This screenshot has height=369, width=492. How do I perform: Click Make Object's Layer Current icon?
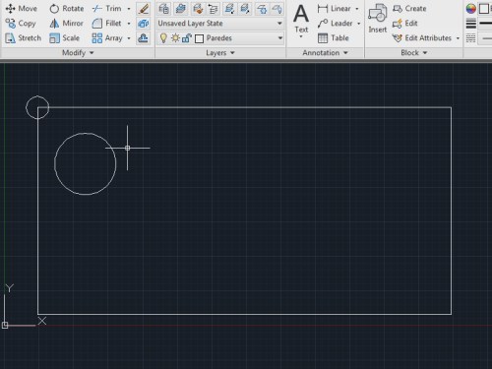tap(180, 9)
